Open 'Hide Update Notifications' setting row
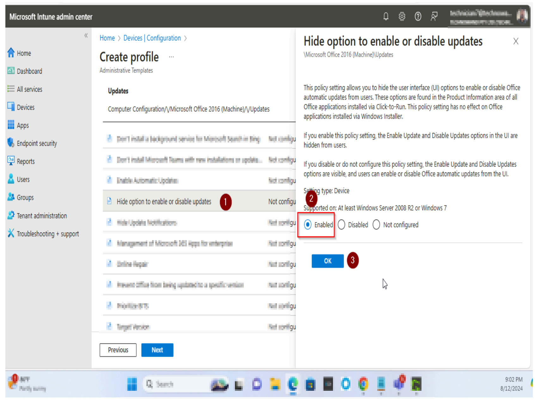Screen dimensions: 535x405 (x=199, y=222)
